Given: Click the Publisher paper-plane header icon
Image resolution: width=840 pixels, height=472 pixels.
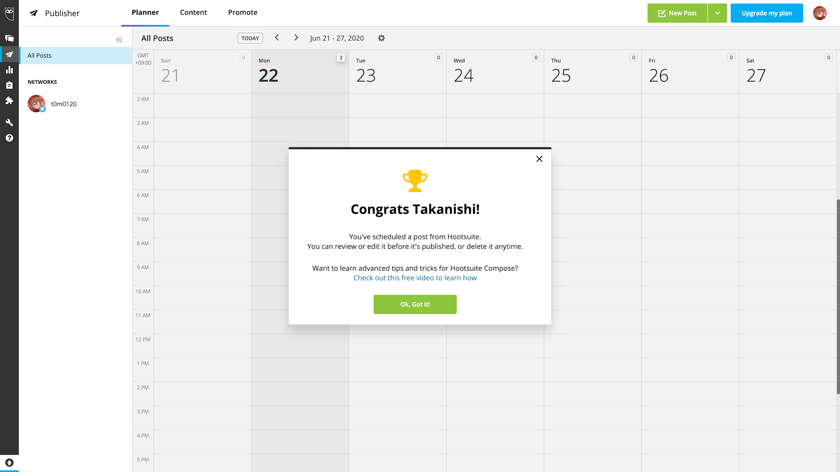Looking at the screenshot, I should (34, 13).
